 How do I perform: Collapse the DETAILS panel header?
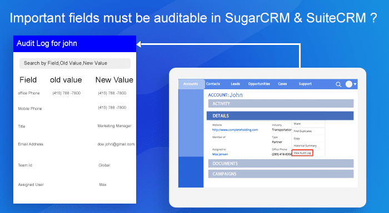click(280, 116)
